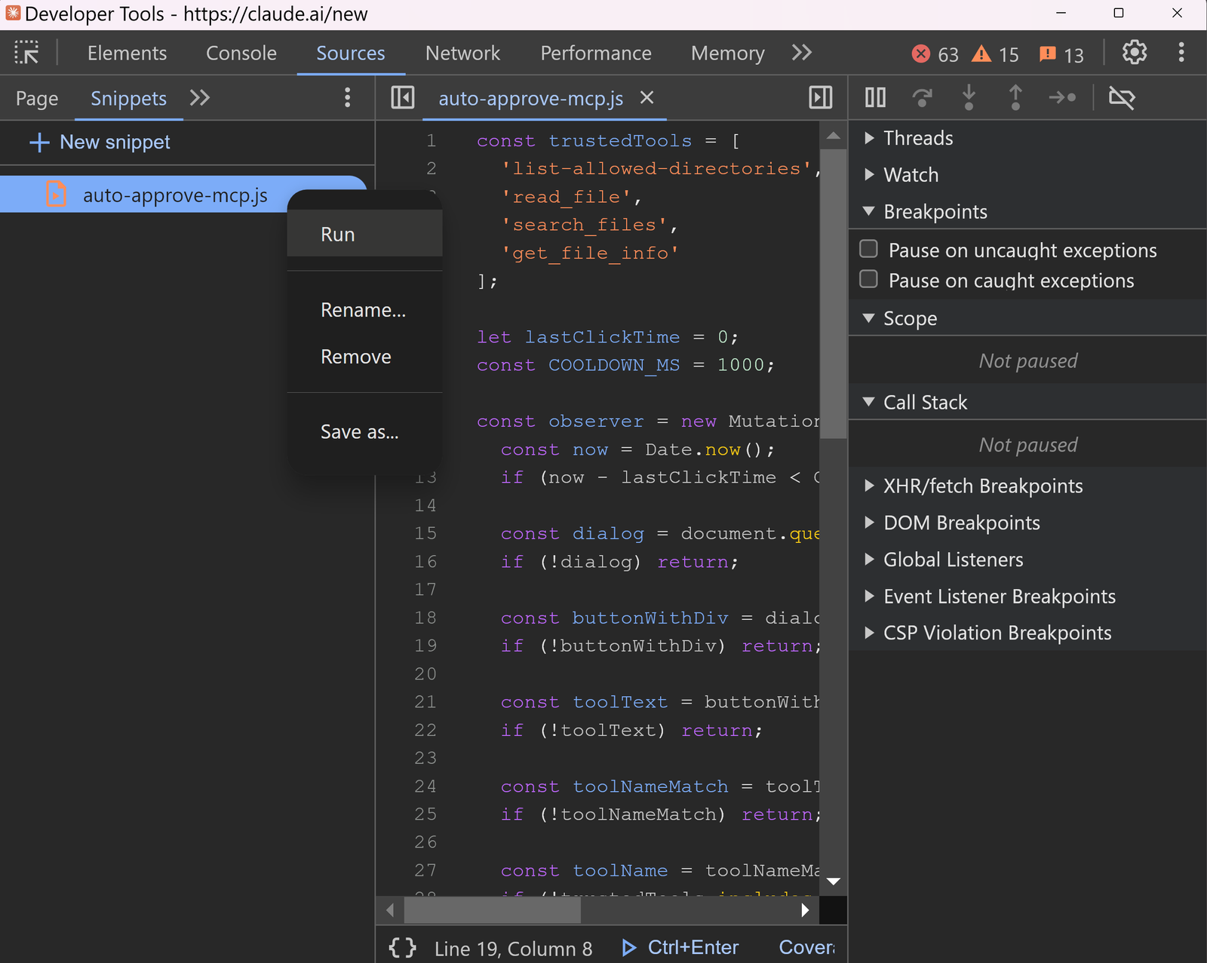
Task: Click the step over function call icon
Action: tap(922, 97)
